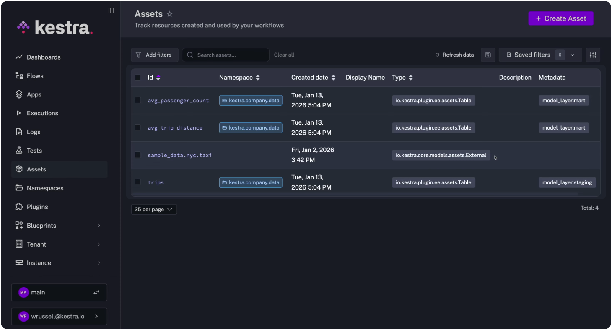Navigate to Namespaces in the sidebar
This screenshot has height=330, width=612.
pyautogui.click(x=45, y=188)
